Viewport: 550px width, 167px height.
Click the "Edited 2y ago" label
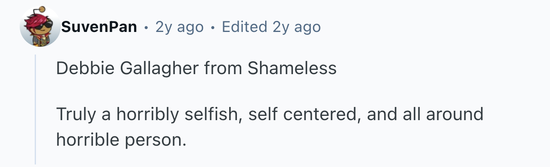point(272,27)
